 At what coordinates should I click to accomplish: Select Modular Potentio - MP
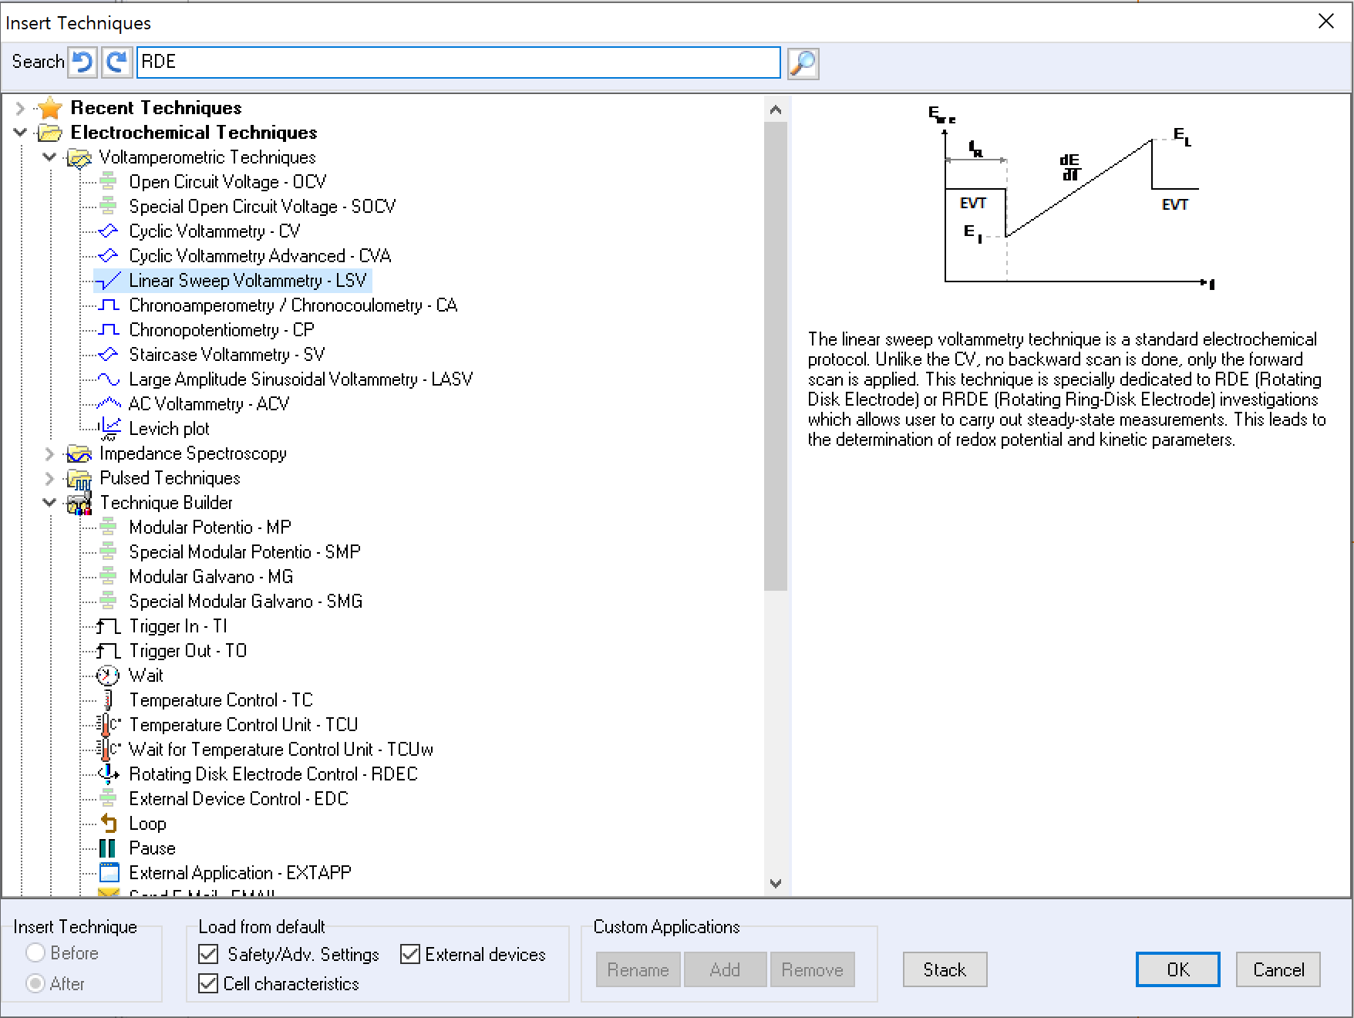(x=210, y=528)
